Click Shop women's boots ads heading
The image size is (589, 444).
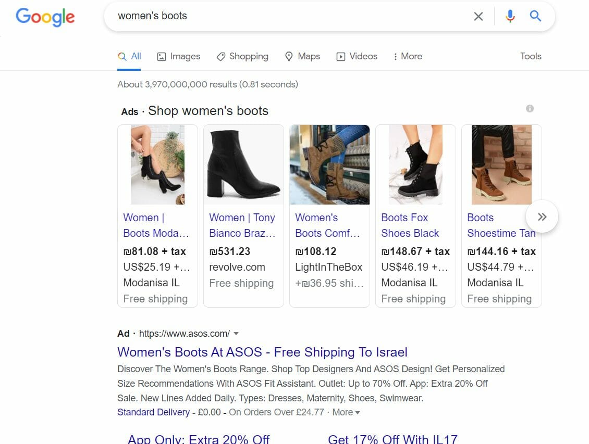coord(208,111)
